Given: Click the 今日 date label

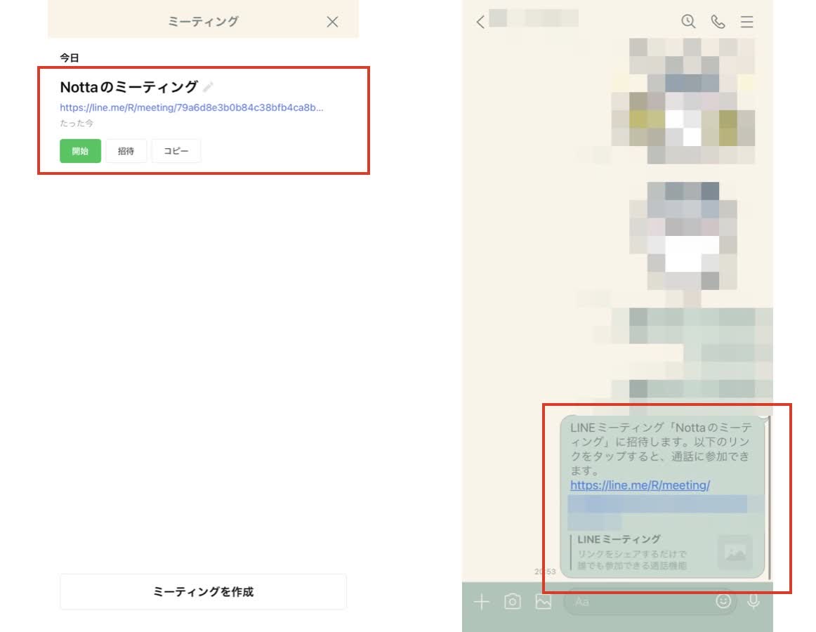Looking at the screenshot, I should coord(70,58).
